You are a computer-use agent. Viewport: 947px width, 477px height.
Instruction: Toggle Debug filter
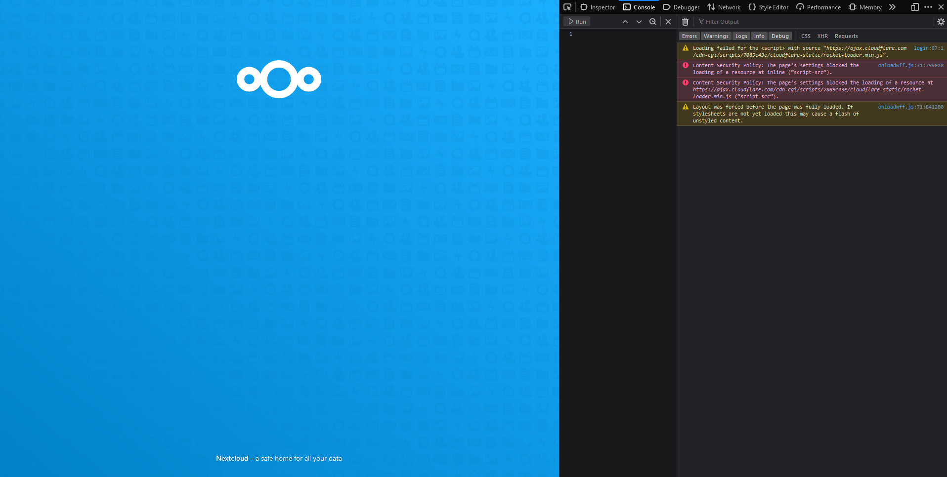coord(780,36)
